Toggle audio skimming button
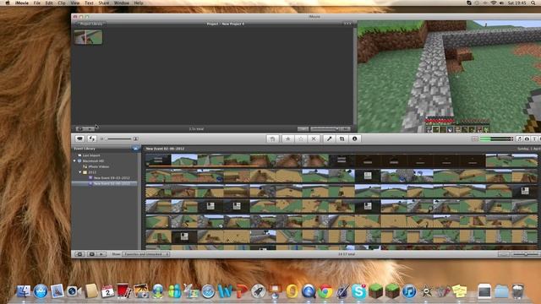541x304 pixels. coord(475,138)
